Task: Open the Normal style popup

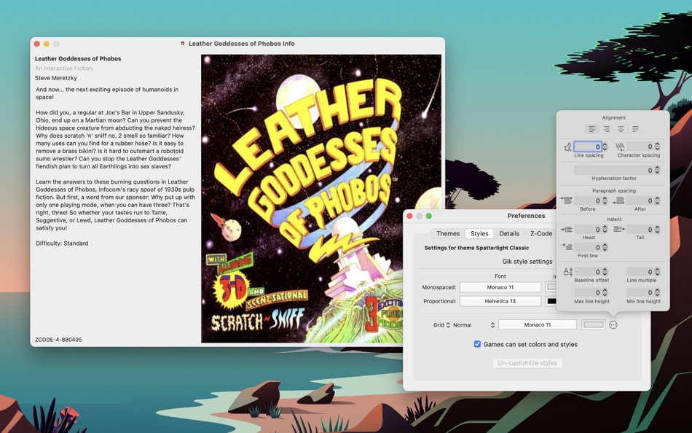Action: pos(474,325)
